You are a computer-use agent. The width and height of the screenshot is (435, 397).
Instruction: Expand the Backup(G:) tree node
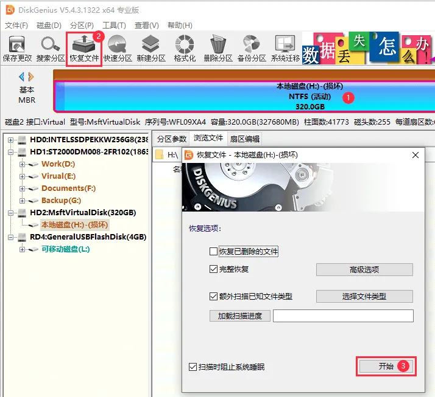22,201
